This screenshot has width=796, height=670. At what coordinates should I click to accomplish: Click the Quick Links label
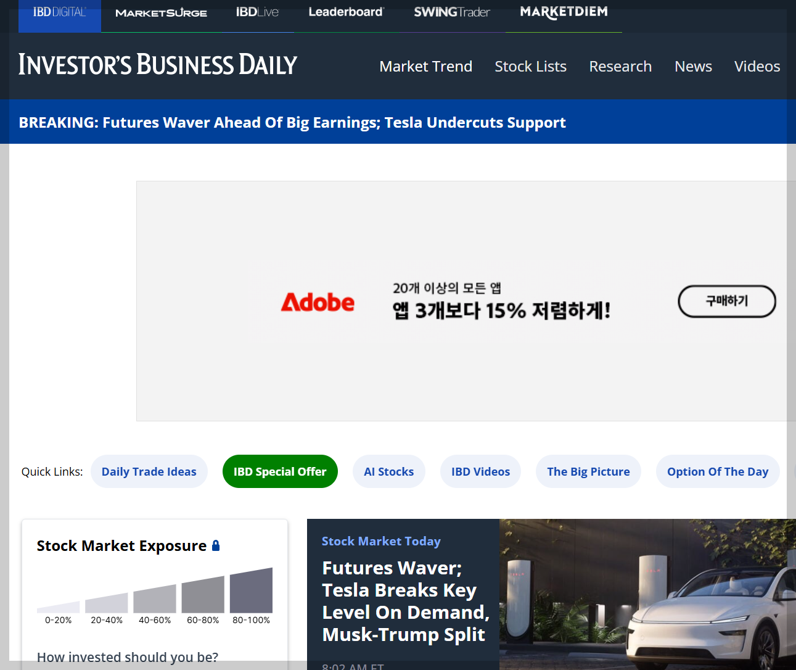point(52,471)
